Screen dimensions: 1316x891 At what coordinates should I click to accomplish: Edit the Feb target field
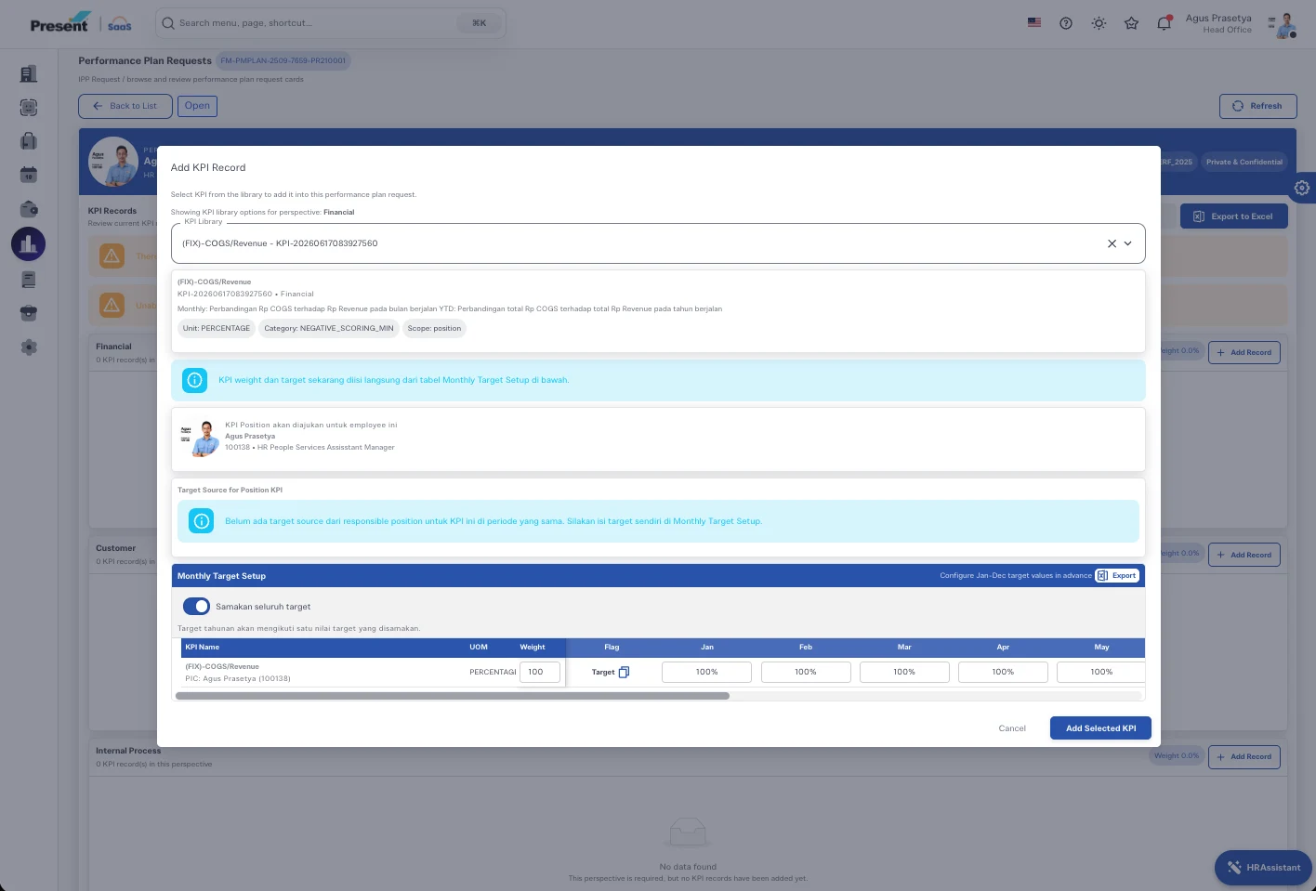point(806,672)
